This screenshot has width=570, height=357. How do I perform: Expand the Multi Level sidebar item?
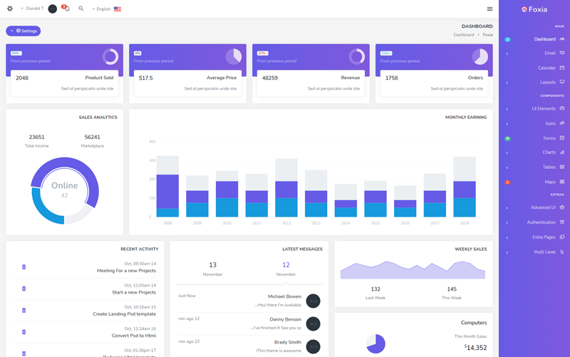coord(544,252)
